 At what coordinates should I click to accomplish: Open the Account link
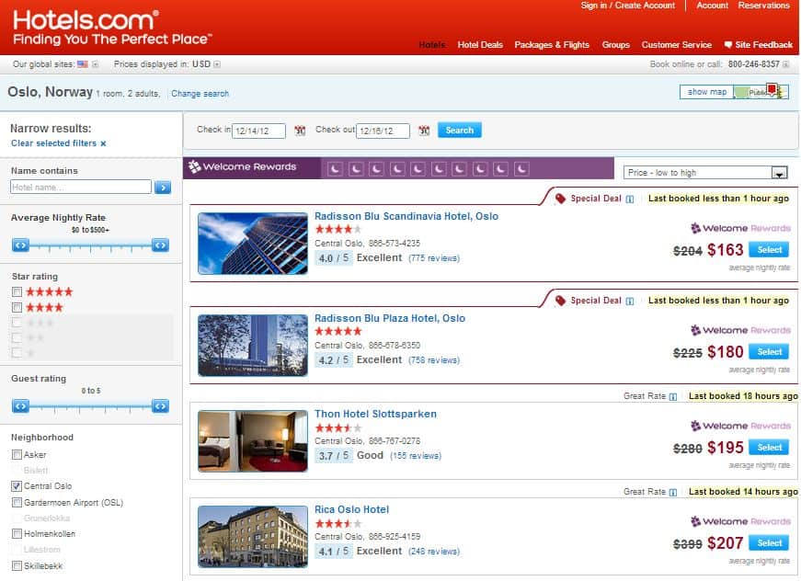(x=712, y=6)
